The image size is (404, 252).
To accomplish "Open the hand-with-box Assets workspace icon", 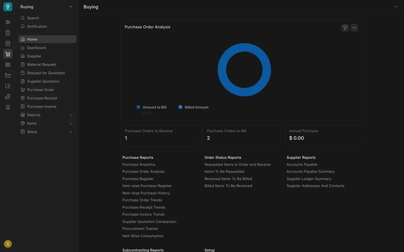I will pyautogui.click(x=8, y=96).
